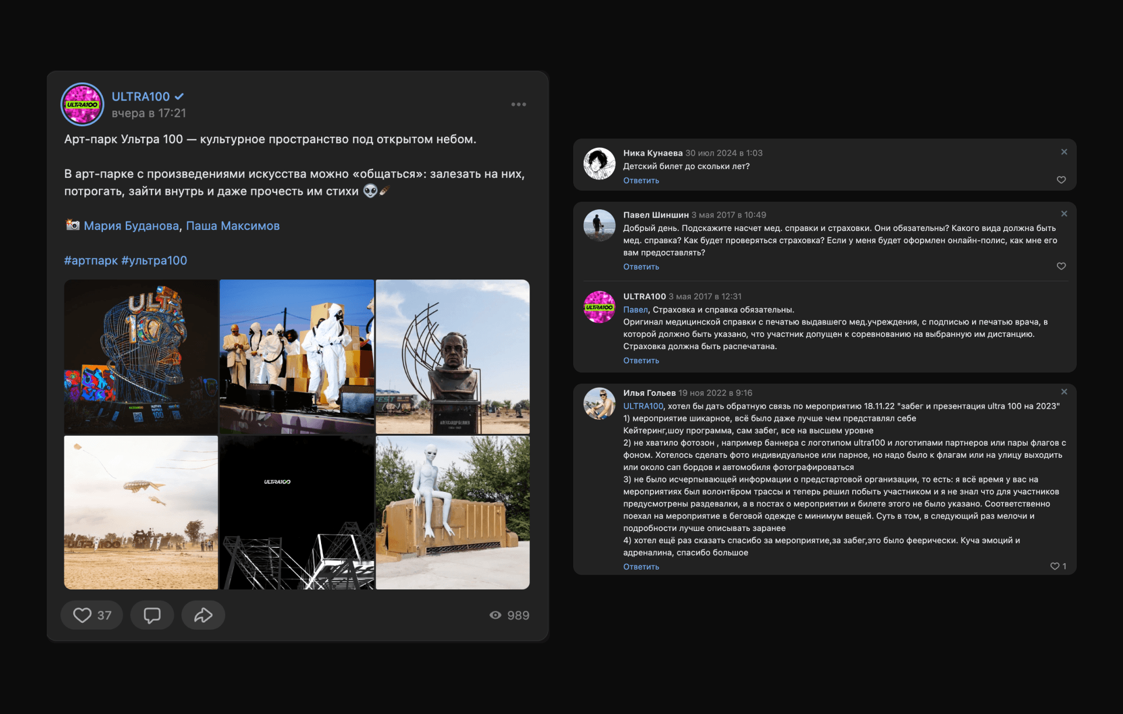The width and height of the screenshot is (1123, 714).
Task: Close Илья Гольев's comment card
Action: (1064, 392)
